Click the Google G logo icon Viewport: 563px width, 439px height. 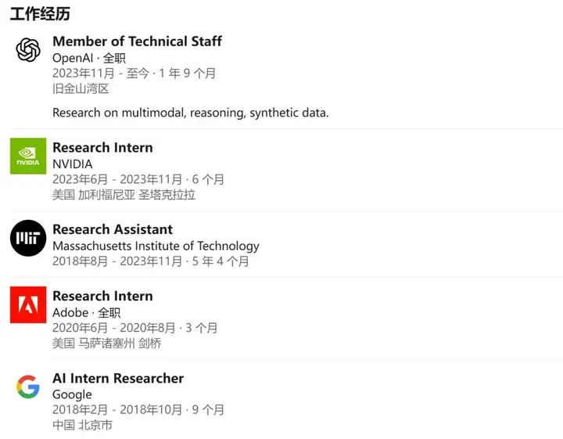28,387
